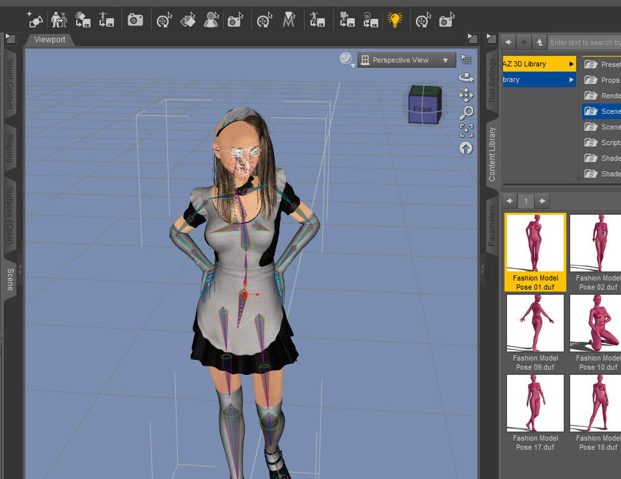This screenshot has height=479, width=621.
Task: Click the up-directory arrow in the Content Library
Action: click(x=540, y=42)
